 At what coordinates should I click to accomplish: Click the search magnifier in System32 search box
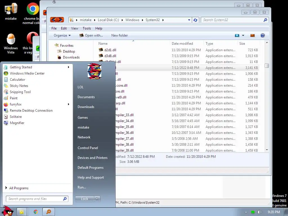point(265,20)
